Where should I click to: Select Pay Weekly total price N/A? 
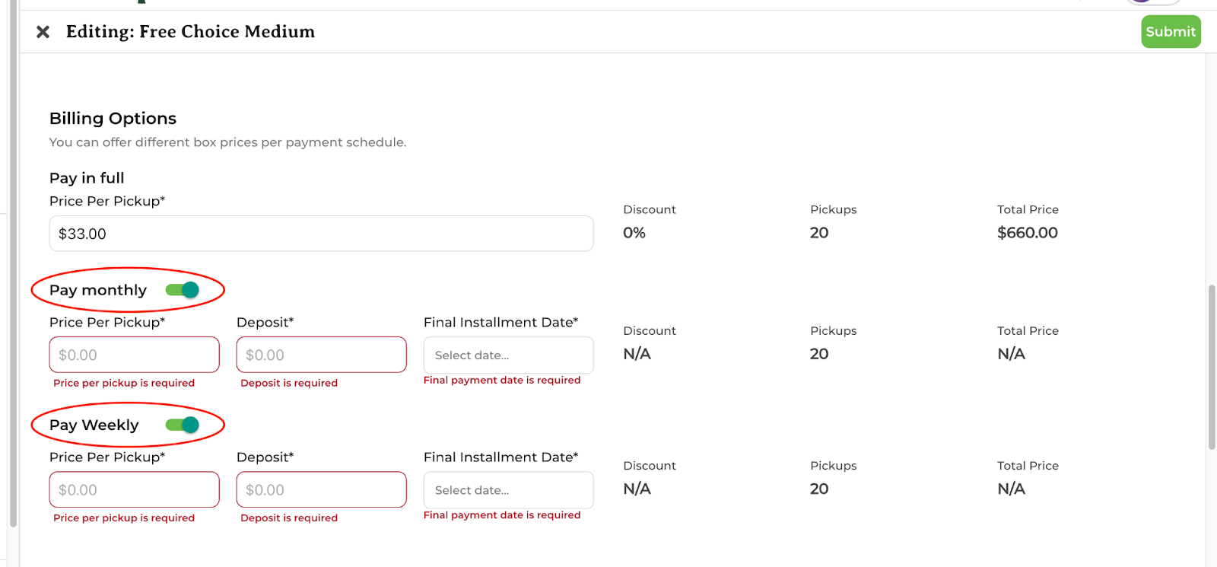(x=1012, y=489)
